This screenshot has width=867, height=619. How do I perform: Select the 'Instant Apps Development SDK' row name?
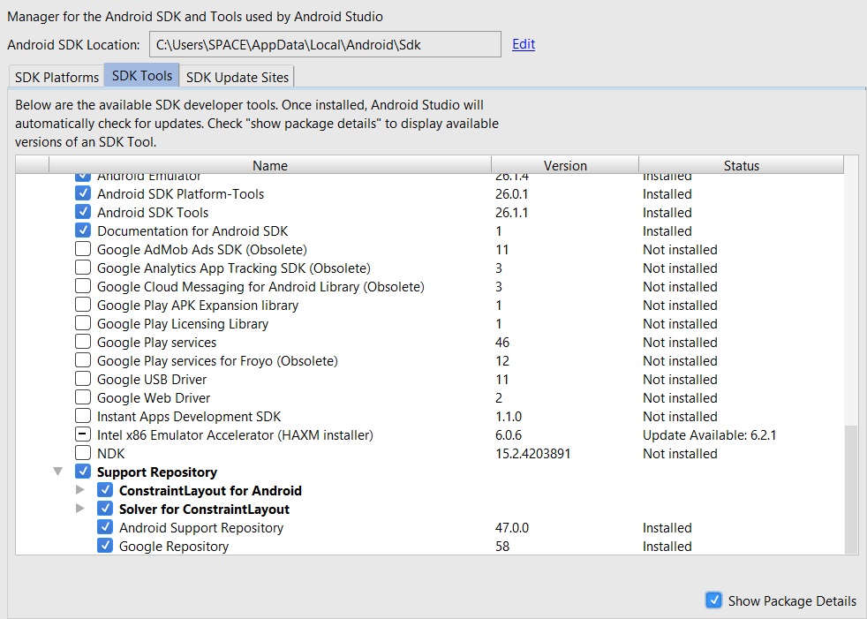point(189,417)
